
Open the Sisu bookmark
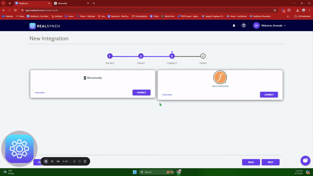coord(101,16)
